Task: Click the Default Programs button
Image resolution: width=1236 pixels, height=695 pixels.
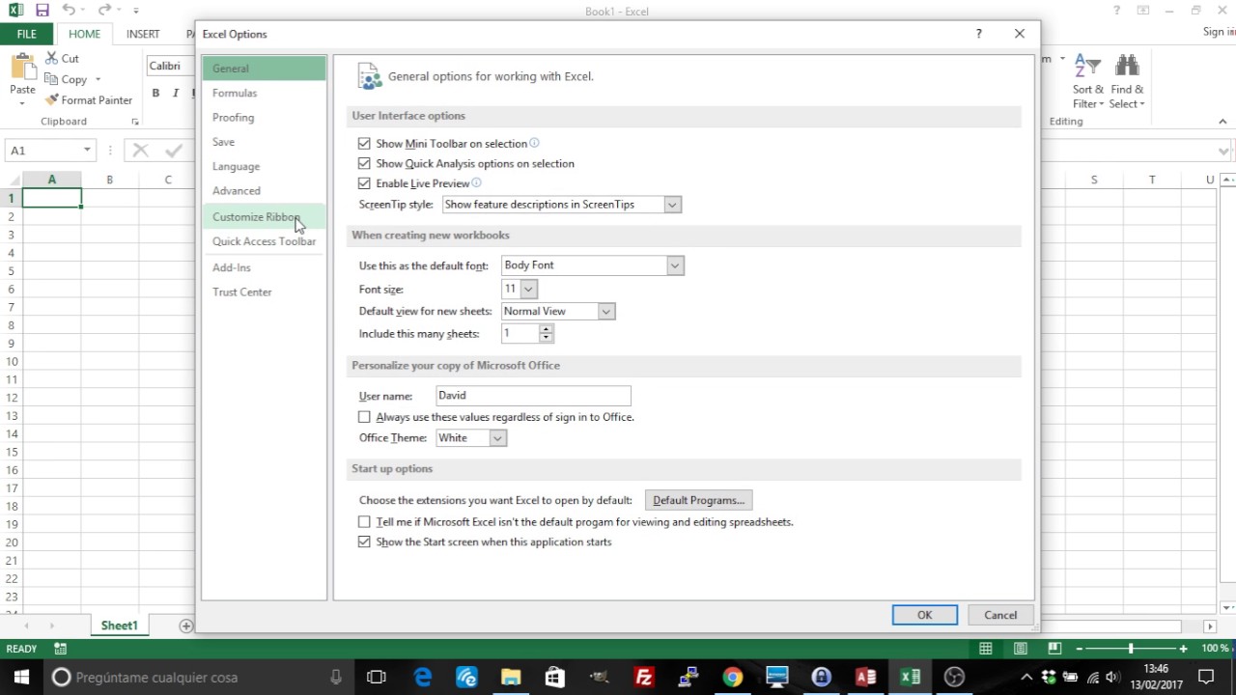Action: [698, 500]
